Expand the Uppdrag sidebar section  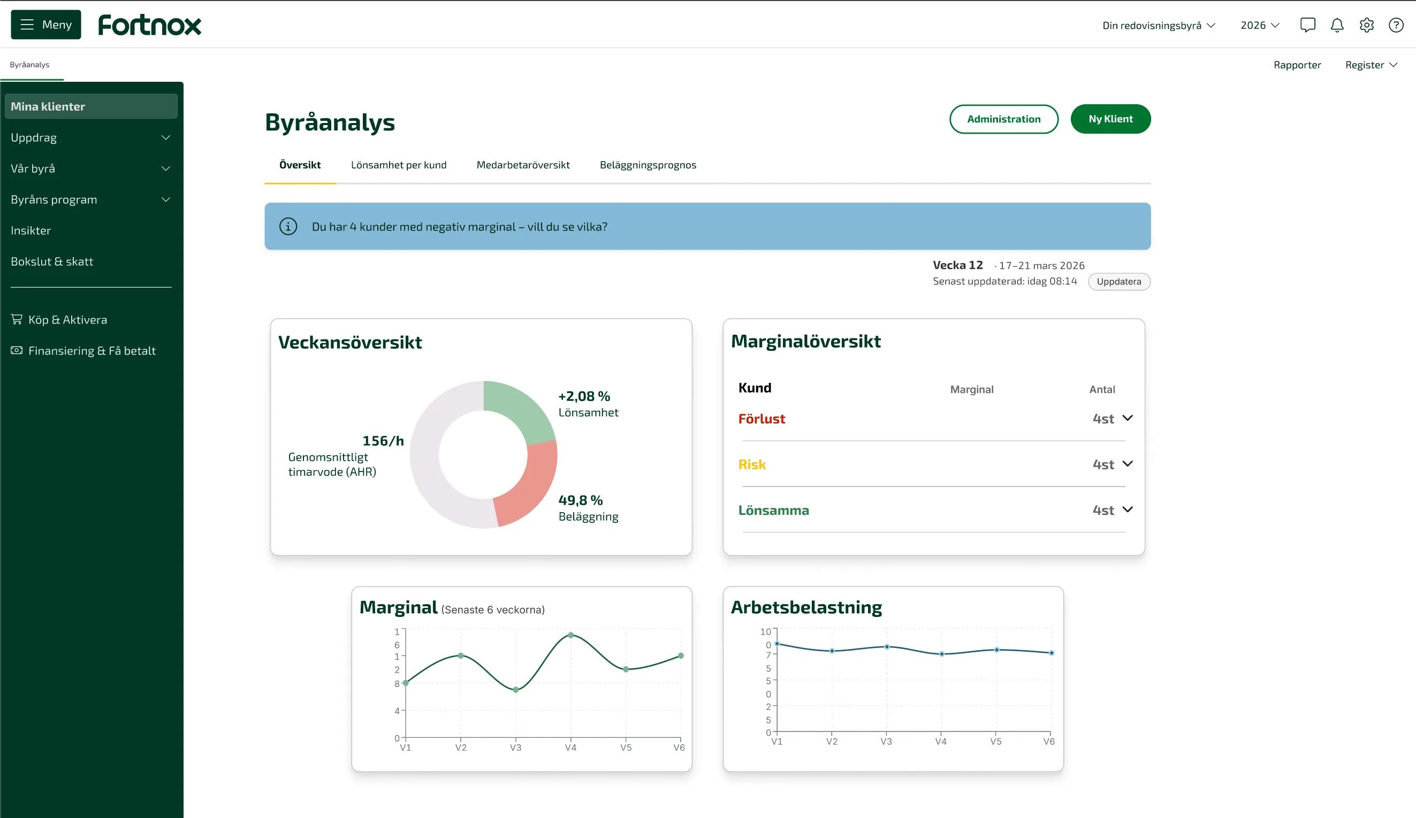coord(91,137)
